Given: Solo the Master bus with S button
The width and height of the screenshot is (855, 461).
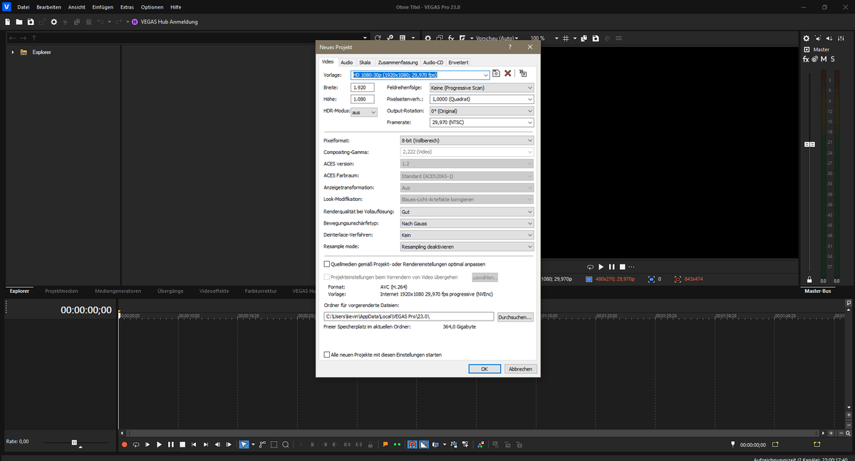Looking at the screenshot, I should [832, 59].
